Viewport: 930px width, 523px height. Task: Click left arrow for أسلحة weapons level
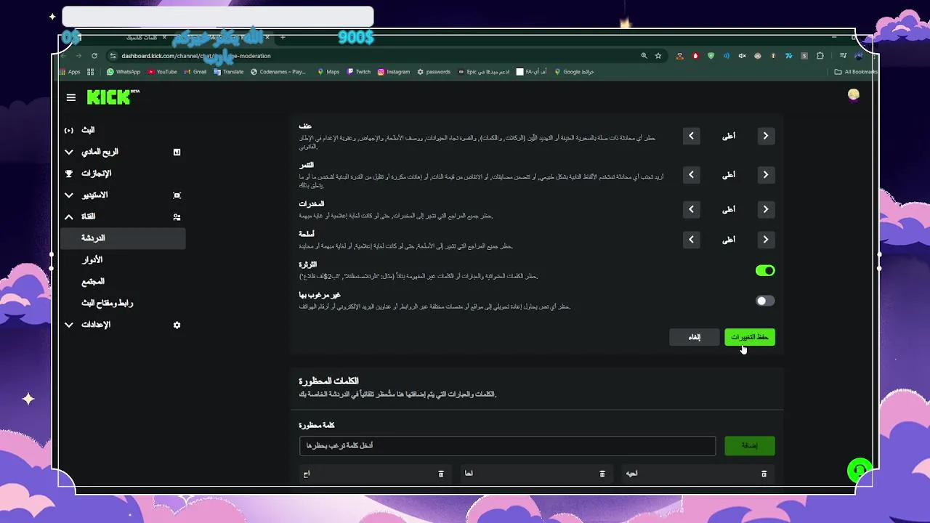pos(691,239)
